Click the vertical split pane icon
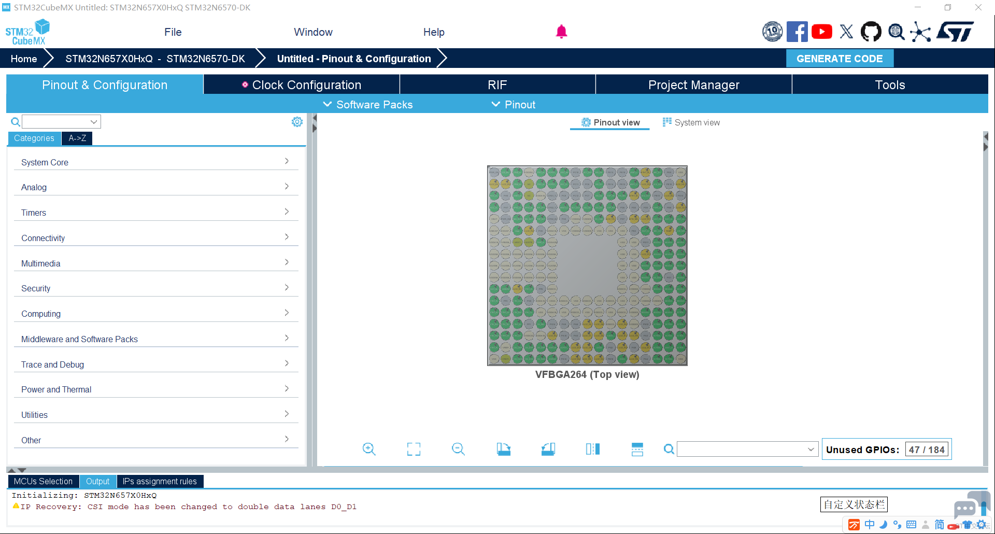 [x=593, y=449]
